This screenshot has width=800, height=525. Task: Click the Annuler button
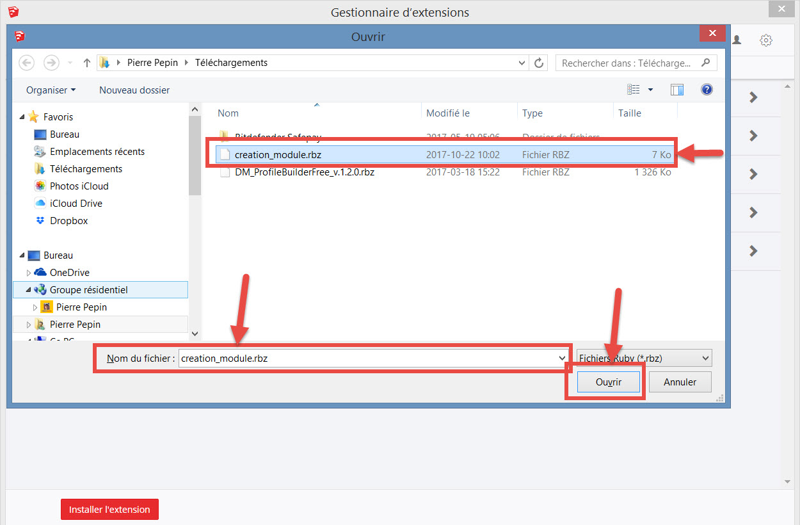point(680,382)
